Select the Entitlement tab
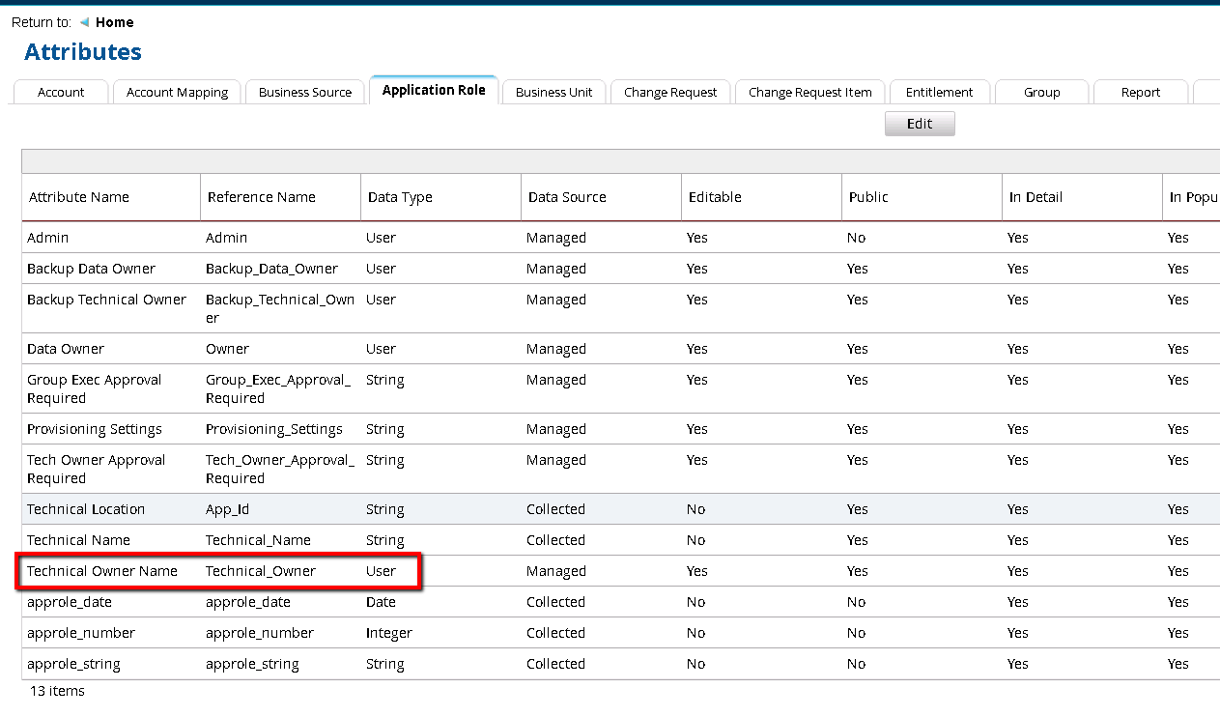Image resolution: width=1220 pixels, height=717 pixels. point(939,93)
